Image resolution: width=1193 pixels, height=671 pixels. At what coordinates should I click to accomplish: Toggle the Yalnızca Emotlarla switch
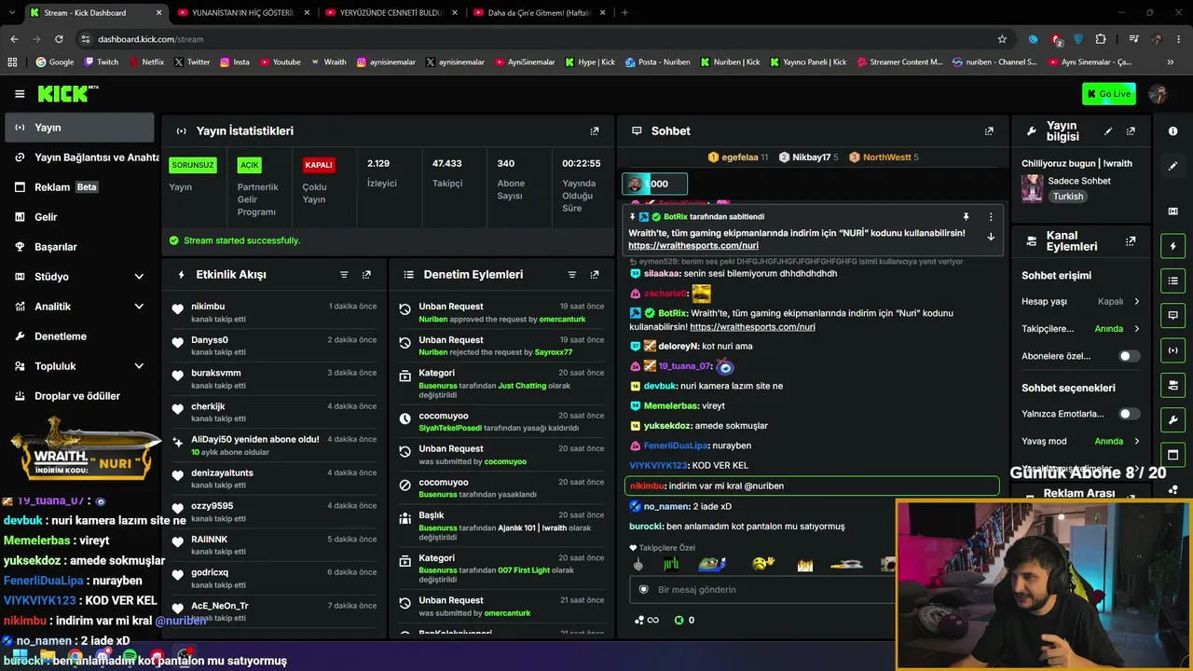click(1128, 414)
